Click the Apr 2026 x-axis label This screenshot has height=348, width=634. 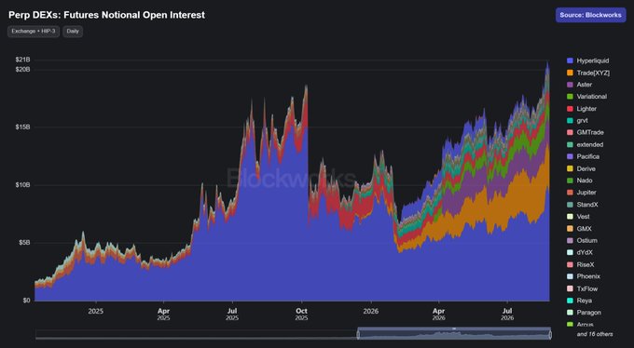(439, 315)
